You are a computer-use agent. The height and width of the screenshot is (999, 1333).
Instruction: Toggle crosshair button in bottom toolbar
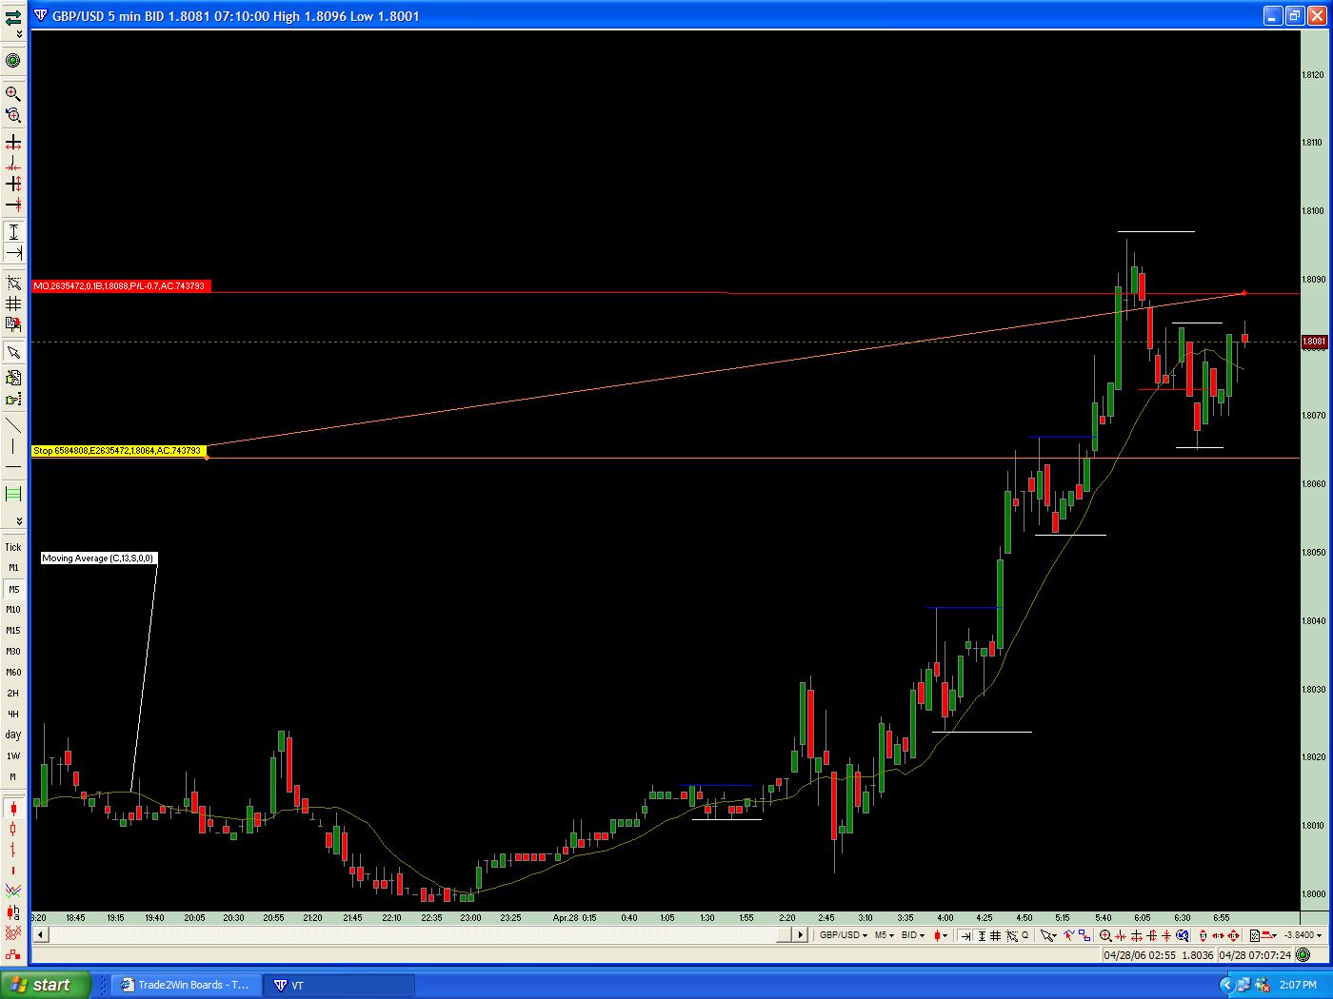point(1011,935)
